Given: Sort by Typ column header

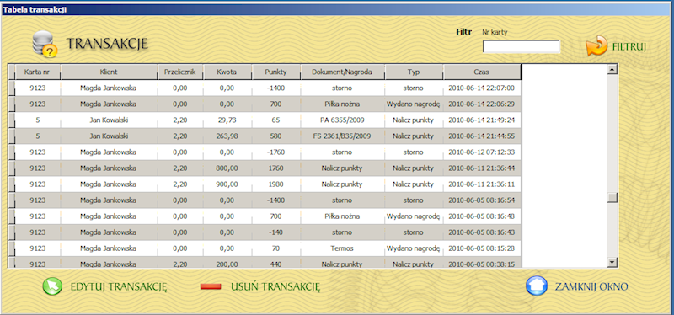Looking at the screenshot, I should tap(414, 72).
